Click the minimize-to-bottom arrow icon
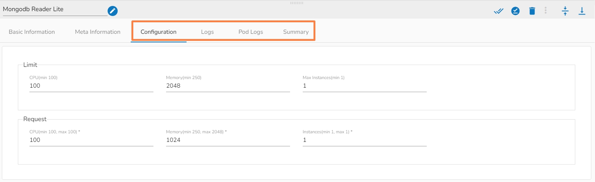Screen dimensions: 595x182 point(582,11)
